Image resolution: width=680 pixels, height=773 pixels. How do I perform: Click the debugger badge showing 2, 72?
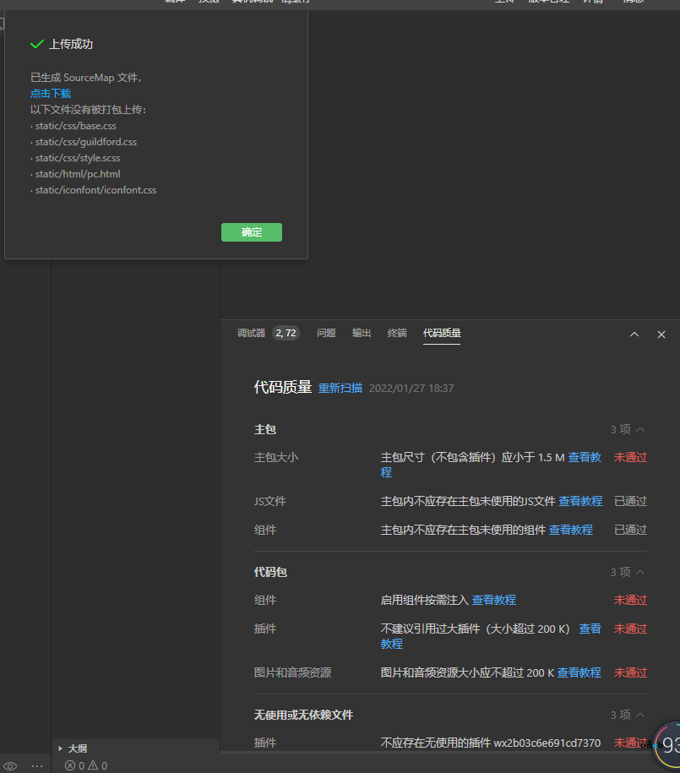(x=286, y=333)
